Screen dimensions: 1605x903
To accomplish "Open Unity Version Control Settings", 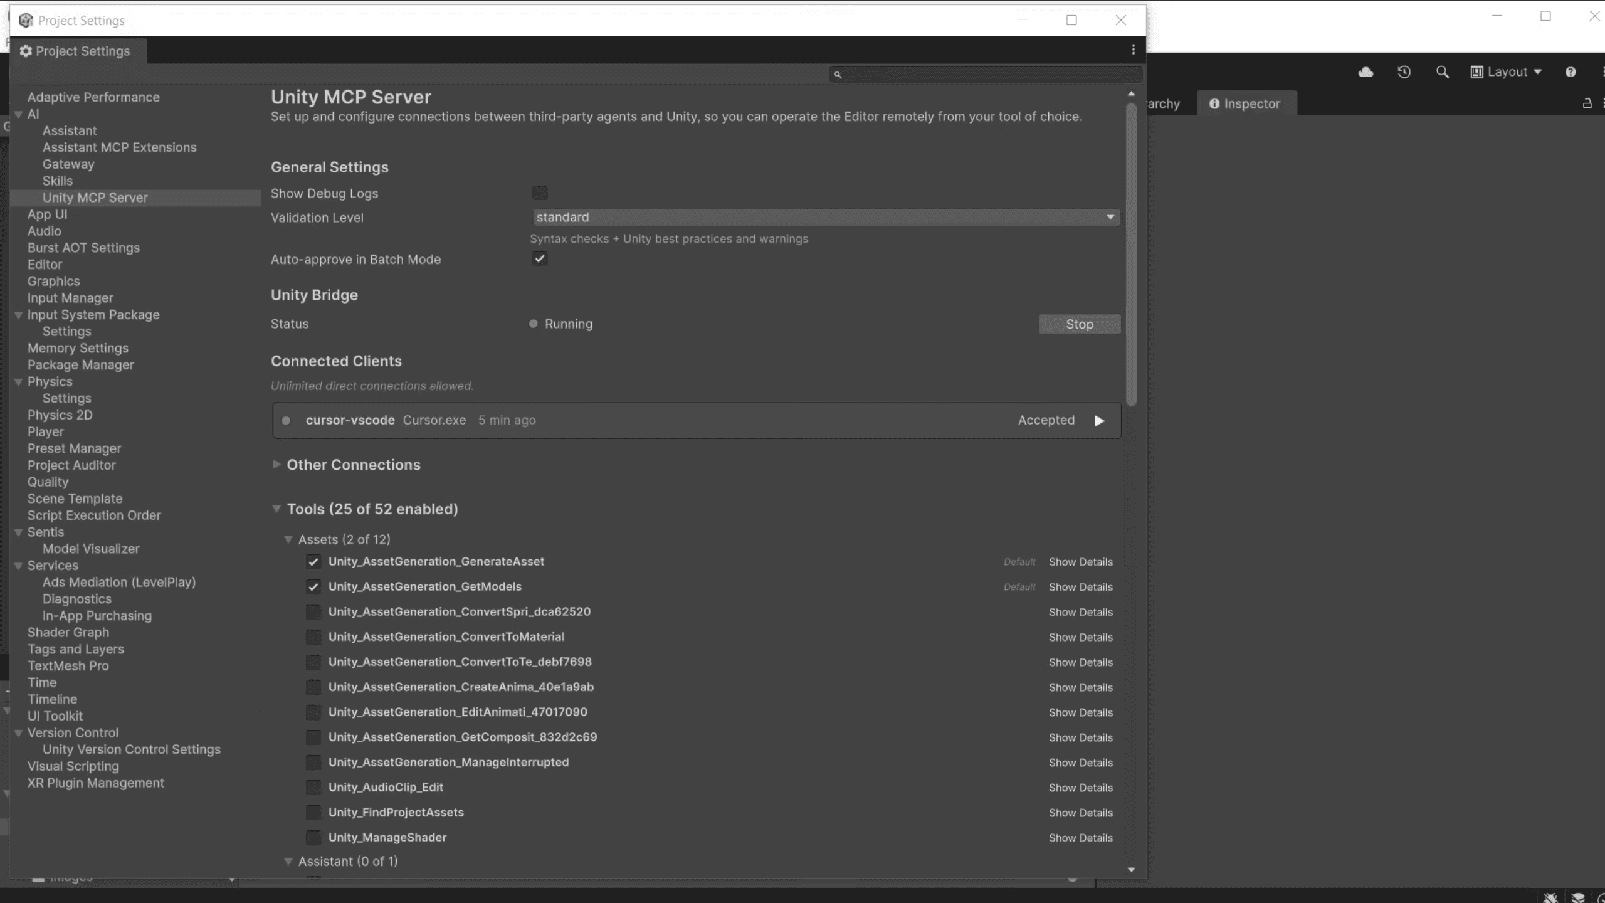I will coord(132,750).
